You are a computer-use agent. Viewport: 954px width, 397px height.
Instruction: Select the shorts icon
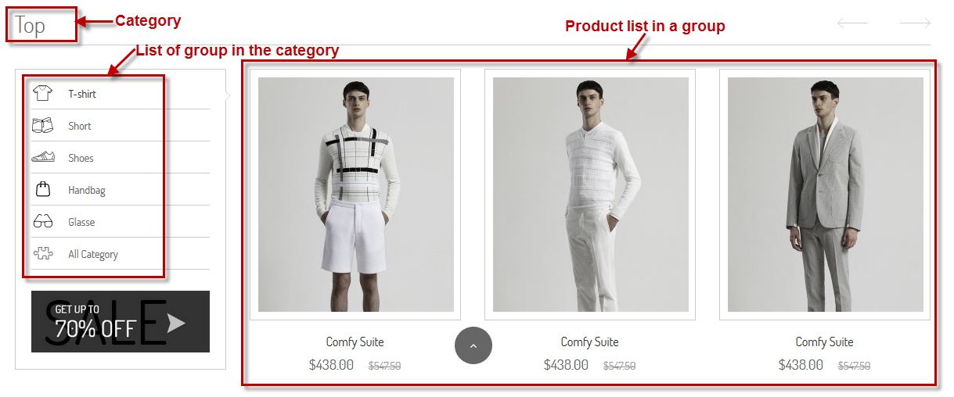[x=42, y=126]
